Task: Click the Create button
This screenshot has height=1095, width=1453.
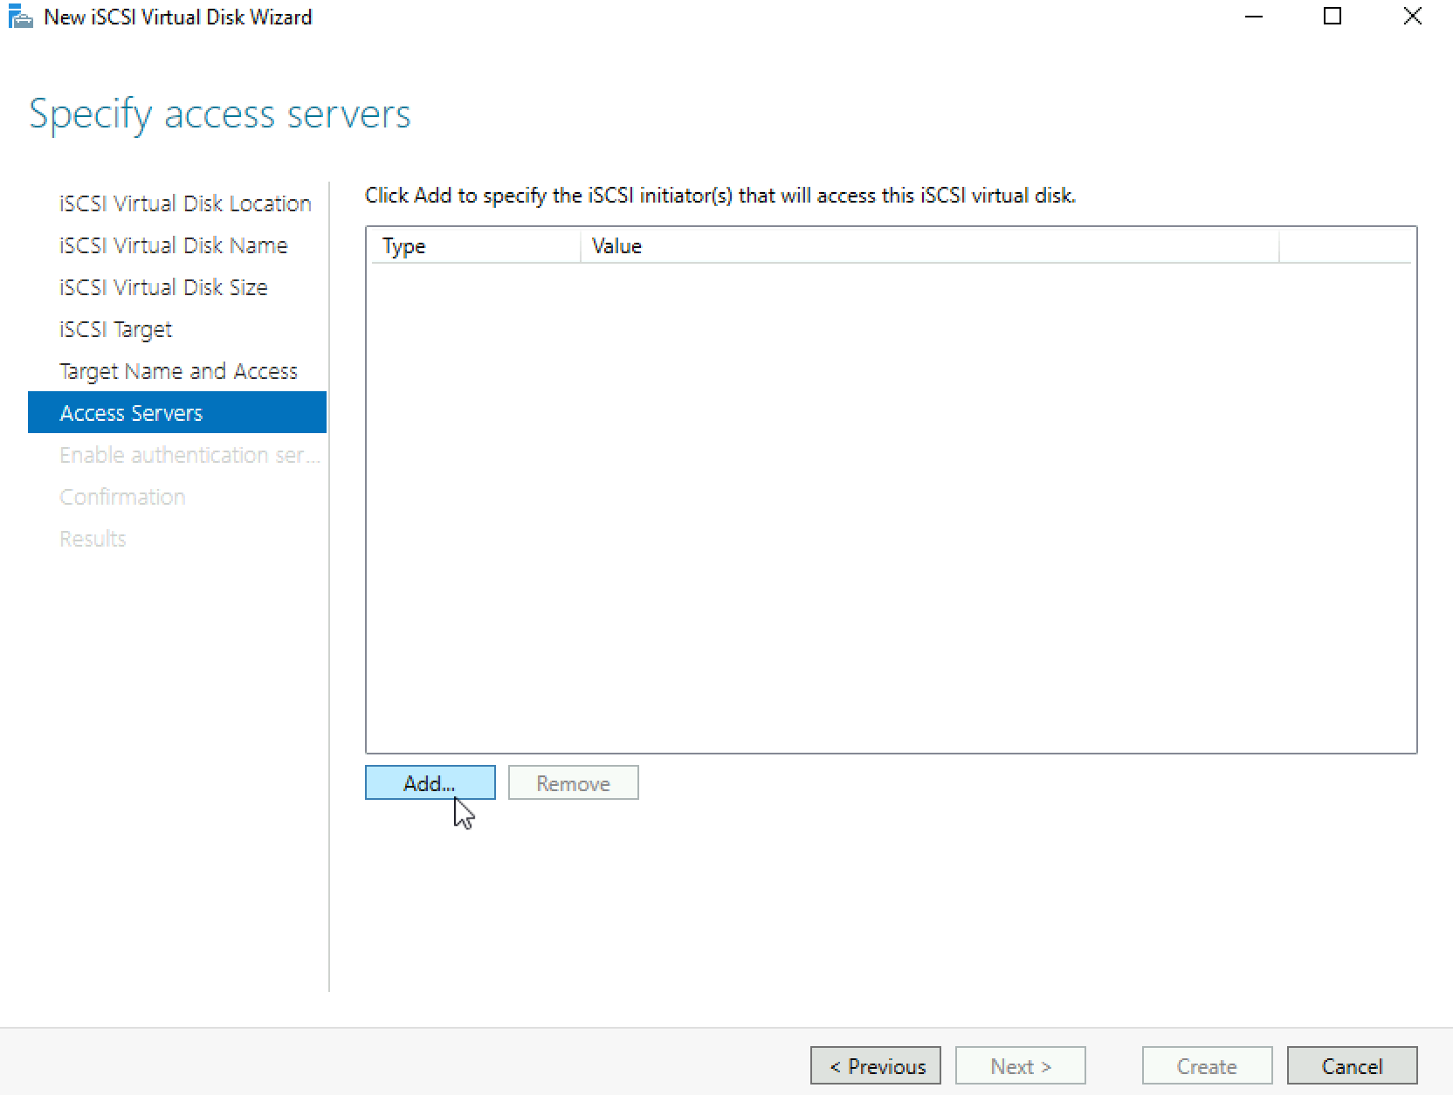Action: click(x=1207, y=1065)
